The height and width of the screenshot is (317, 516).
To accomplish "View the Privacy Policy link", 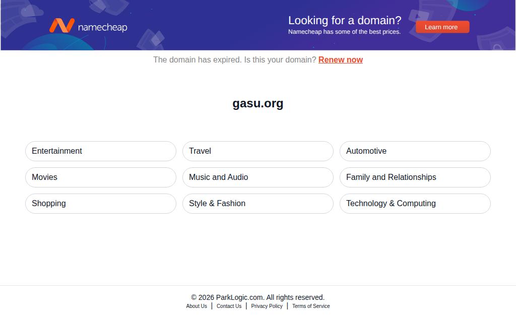I will point(267,306).
